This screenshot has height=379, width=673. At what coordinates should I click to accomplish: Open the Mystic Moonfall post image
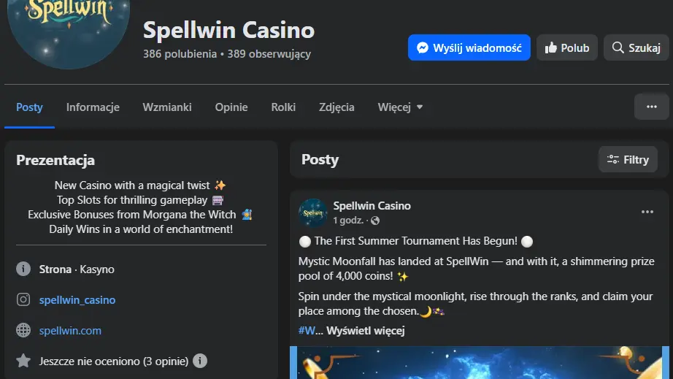480,363
